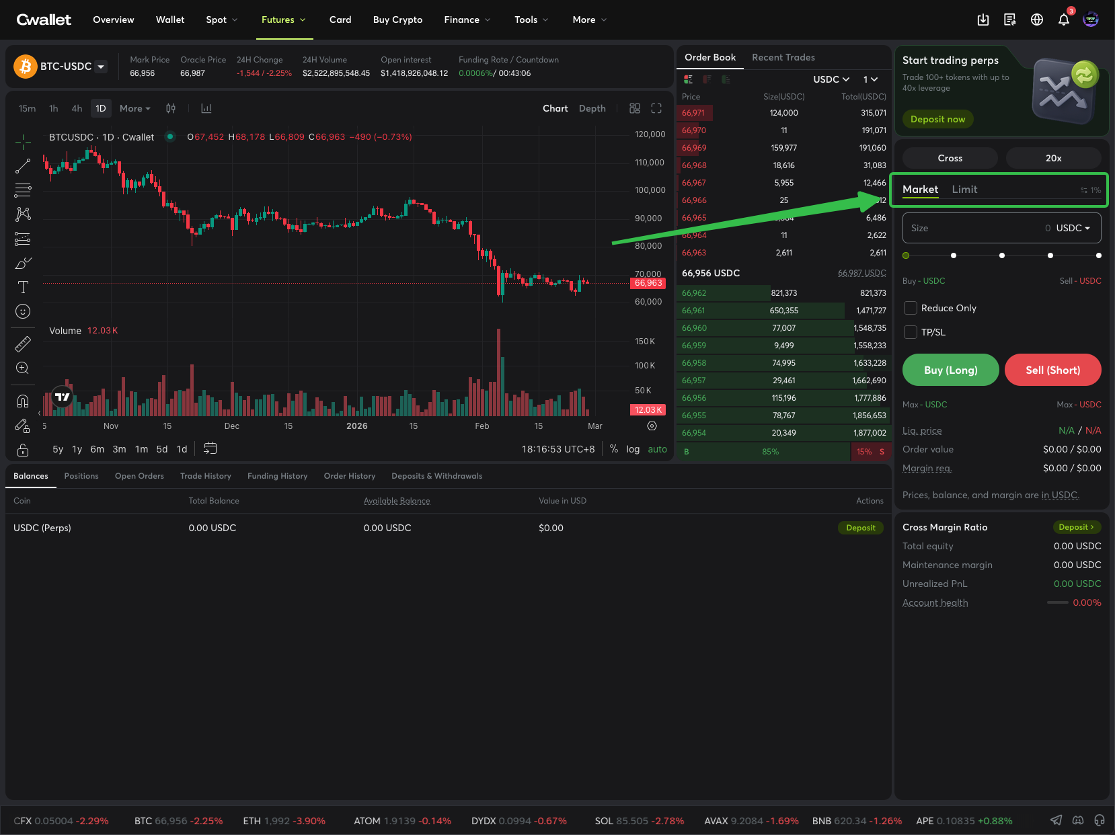Image resolution: width=1115 pixels, height=835 pixels.
Task: Toggle log scale on chart
Action: 633,449
